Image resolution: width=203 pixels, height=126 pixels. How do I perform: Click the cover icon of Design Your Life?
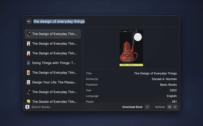pyautogui.click(x=28, y=82)
